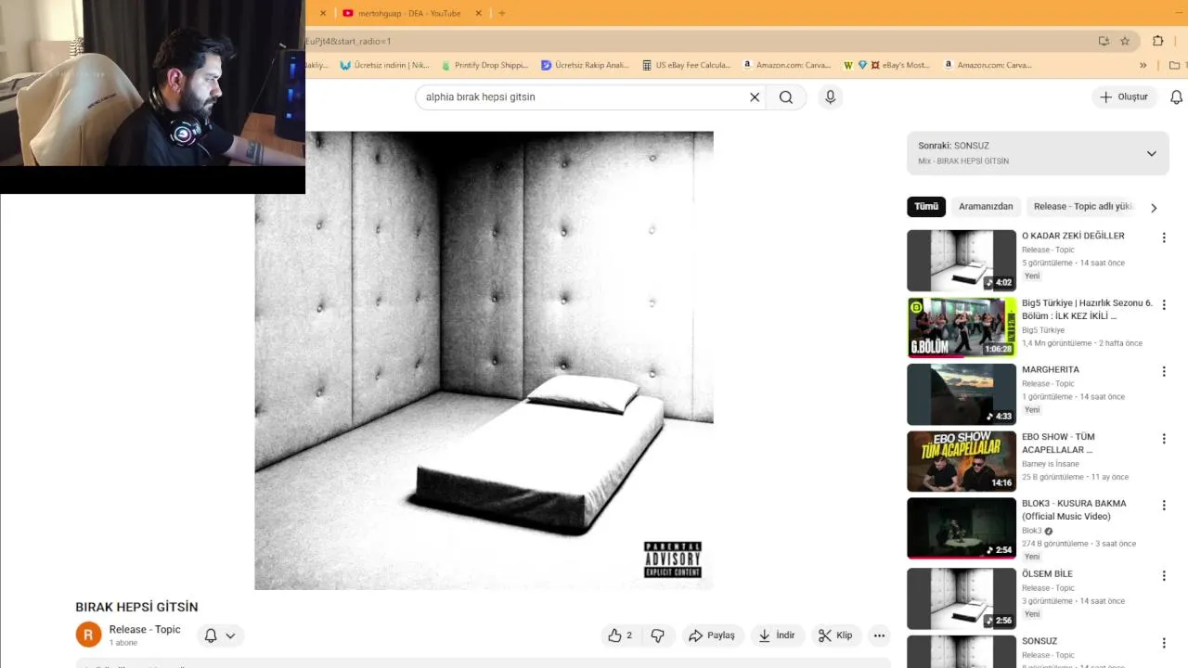
Task: Click the Big5 Türkiye channel name
Action: 1043,330
